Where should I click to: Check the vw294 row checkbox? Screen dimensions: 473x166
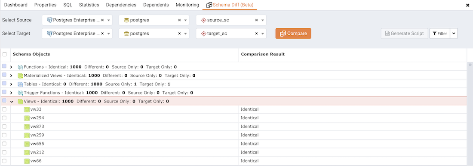4,118
